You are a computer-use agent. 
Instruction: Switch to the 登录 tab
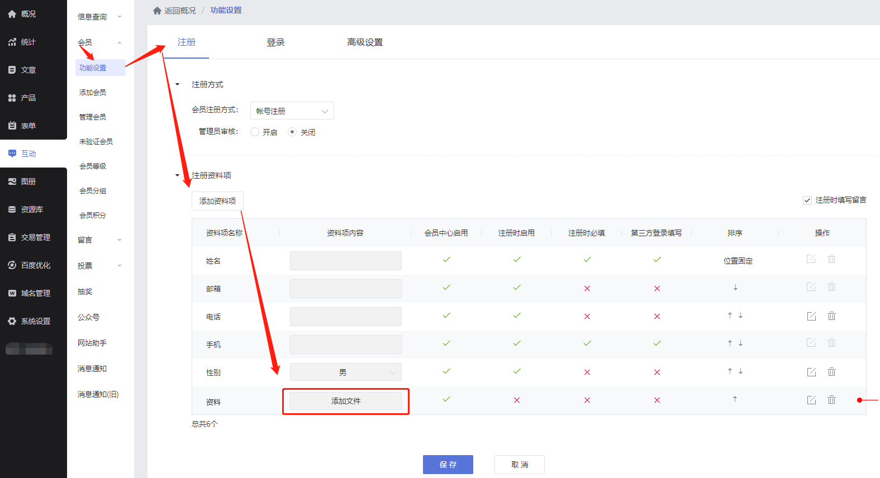click(x=275, y=42)
